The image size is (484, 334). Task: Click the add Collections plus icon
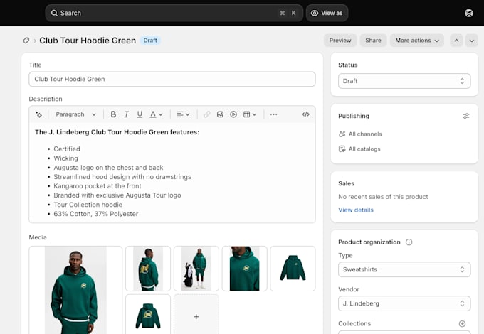click(462, 323)
